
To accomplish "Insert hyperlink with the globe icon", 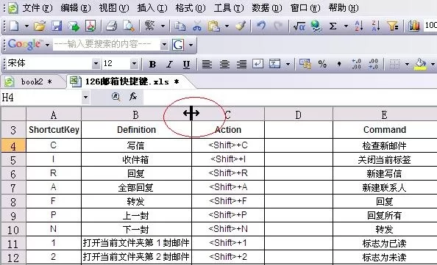I will tap(316, 26).
